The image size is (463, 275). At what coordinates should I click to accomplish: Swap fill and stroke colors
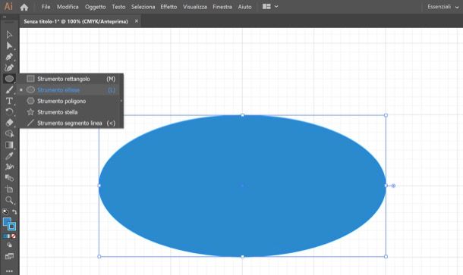[x=14, y=211]
